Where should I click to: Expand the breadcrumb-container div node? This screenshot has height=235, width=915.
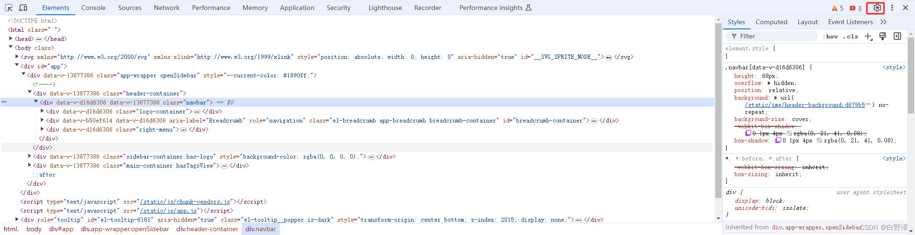click(42, 120)
